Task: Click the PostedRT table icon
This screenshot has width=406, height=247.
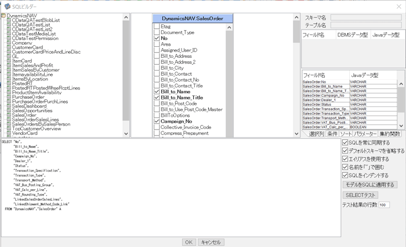Action: [x=9, y=83]
